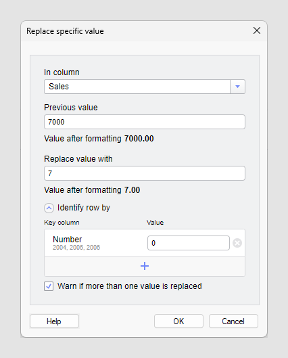This screenshot has width=288, height=358.
Task: Click the 2004, 2005, 2006 sample values text
Action: tap(76, 248)
